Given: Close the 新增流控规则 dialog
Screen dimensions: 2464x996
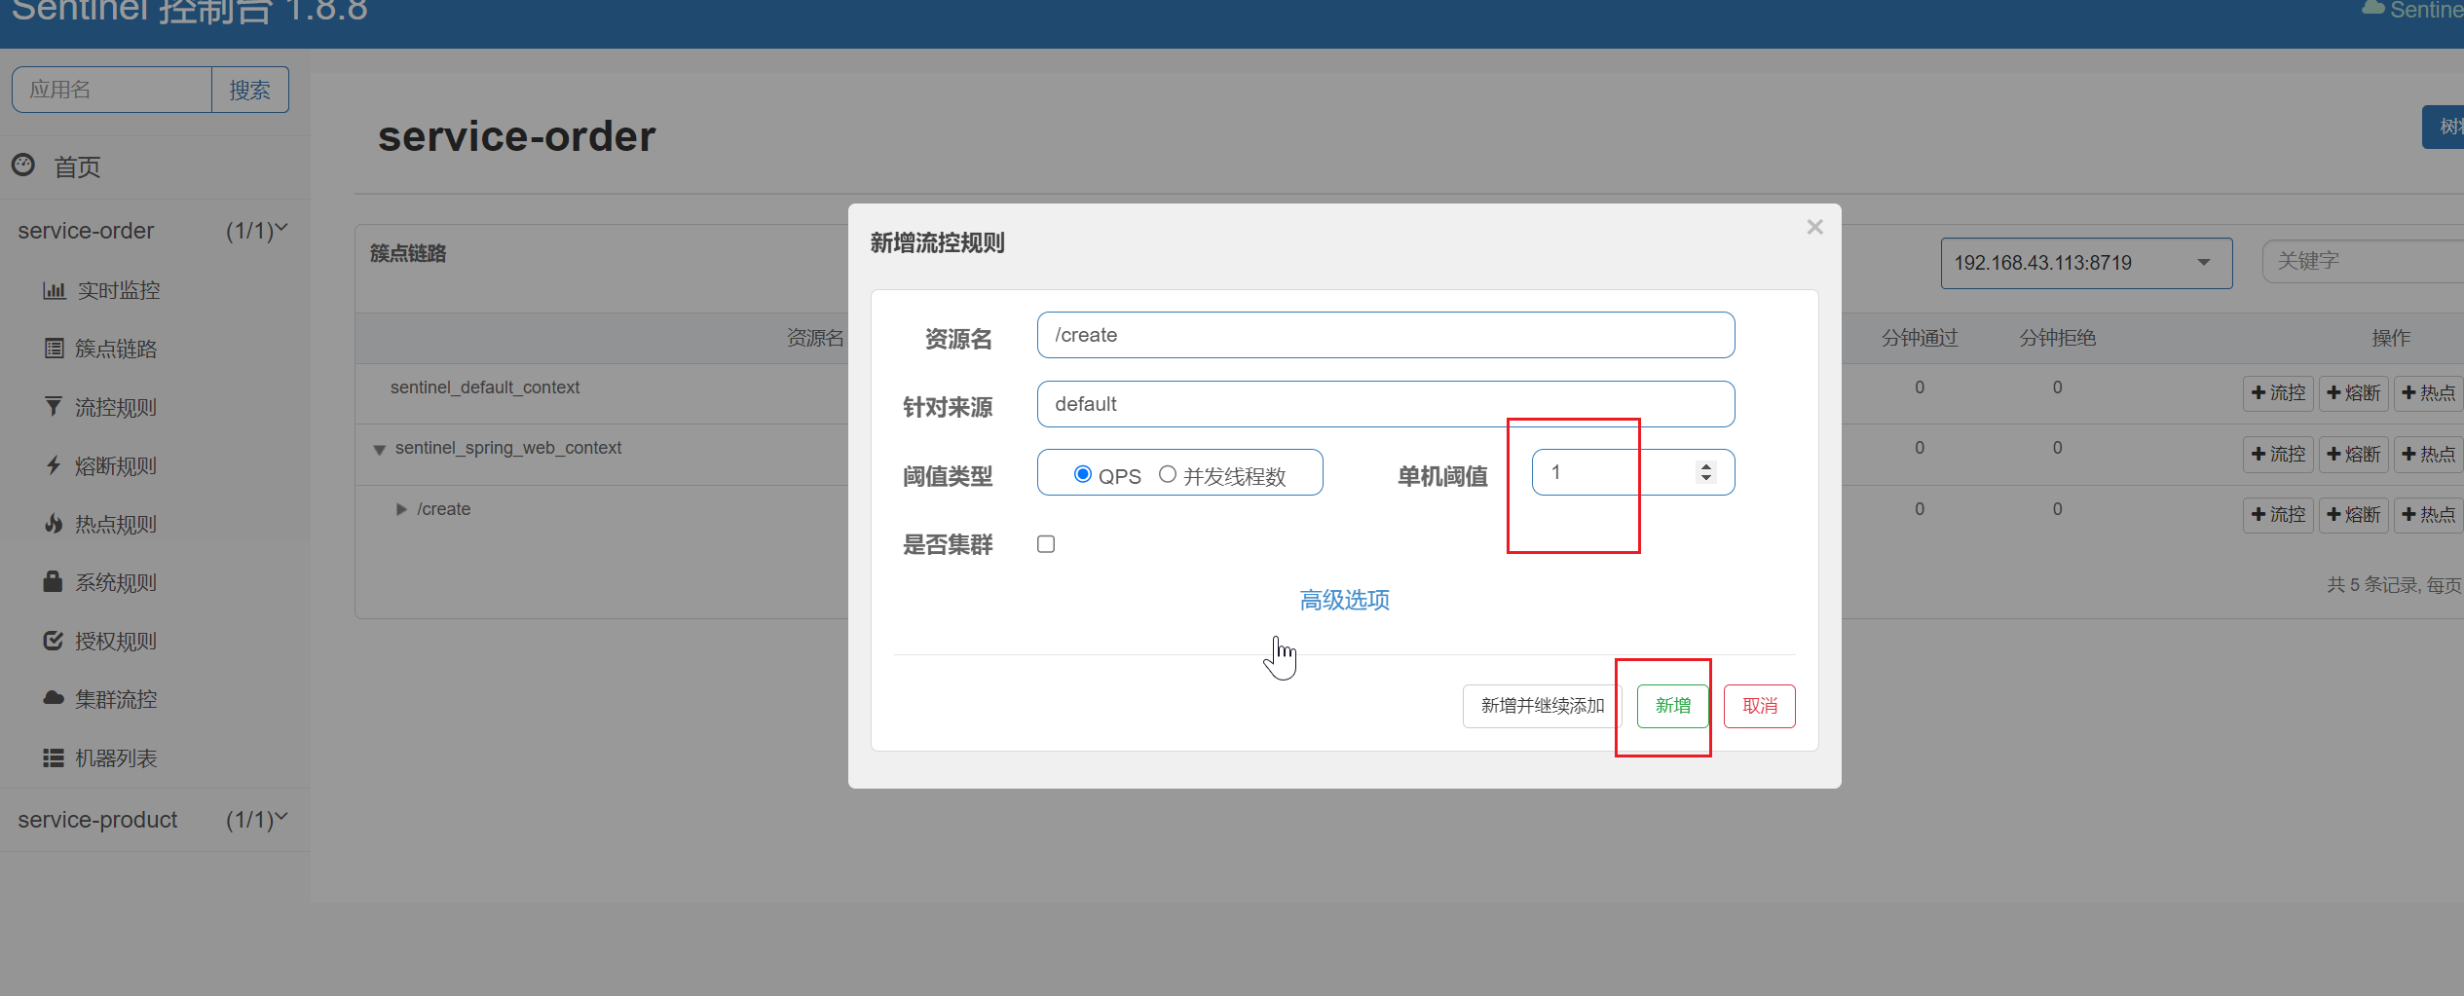Looking at the screenshot, I should (1814, 227).
